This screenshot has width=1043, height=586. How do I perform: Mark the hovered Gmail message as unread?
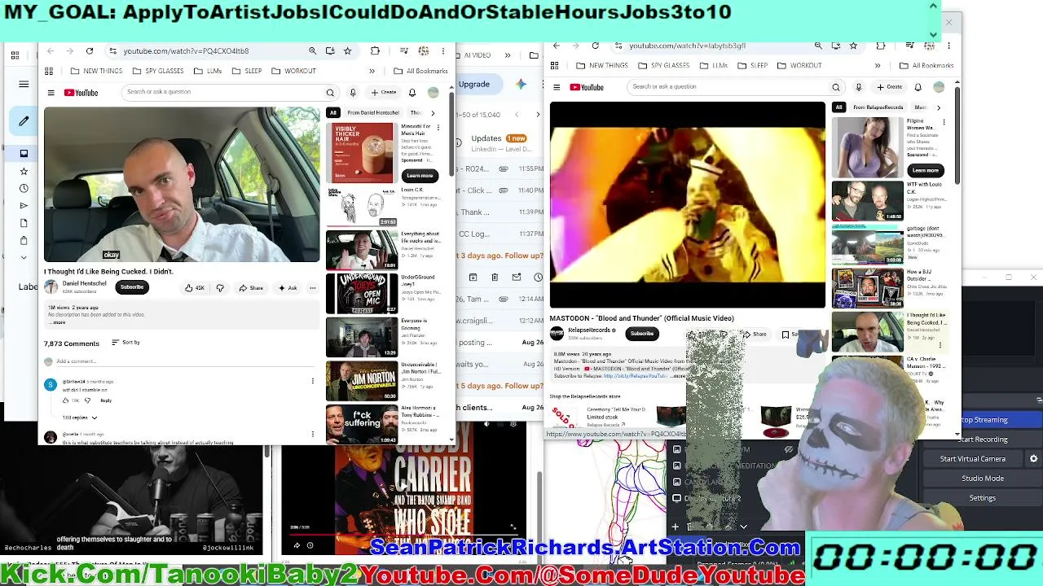(x=516, y=278)
